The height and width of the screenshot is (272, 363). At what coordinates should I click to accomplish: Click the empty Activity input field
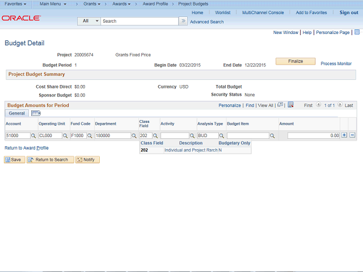[x=175, y=135]
